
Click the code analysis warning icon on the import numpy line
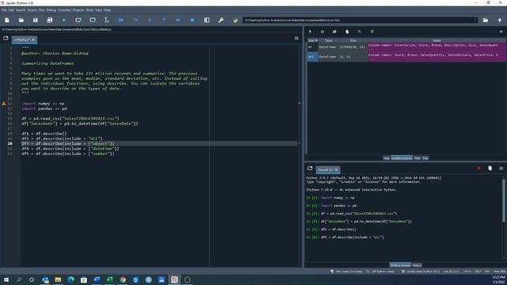[4, 104]
